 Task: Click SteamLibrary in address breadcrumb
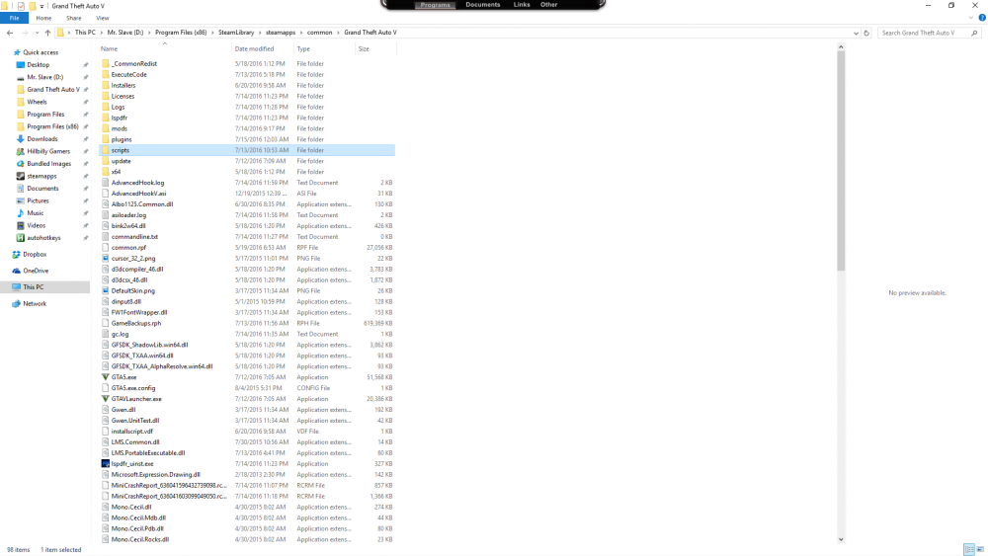pyautogui.click(x=236, y=33)
